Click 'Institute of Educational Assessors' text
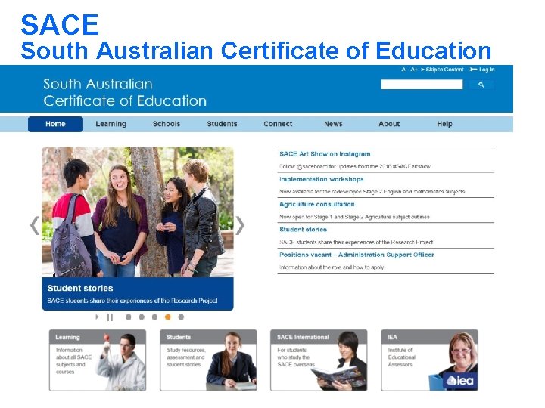 (x=402, y=357)
